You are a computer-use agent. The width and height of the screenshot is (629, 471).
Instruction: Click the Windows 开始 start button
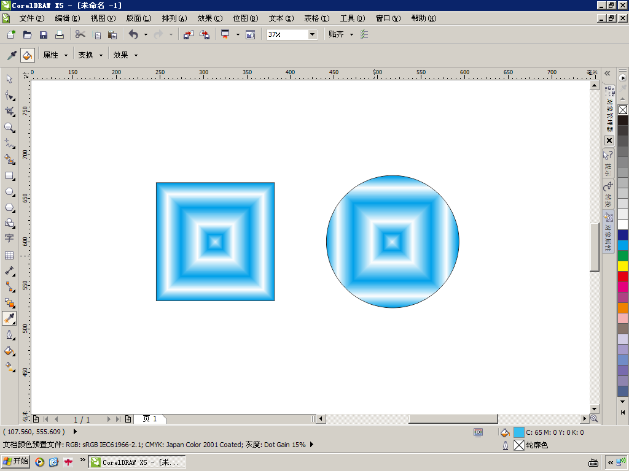click(x=15, y=461)
